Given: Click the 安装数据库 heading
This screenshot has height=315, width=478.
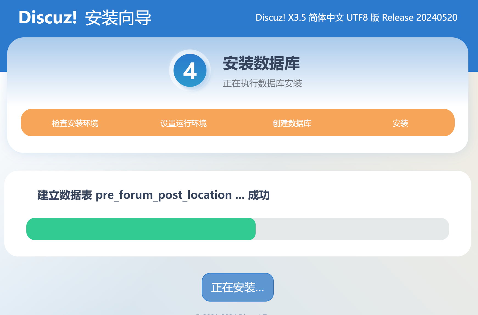Looking at the screenshot, I should point(261,63).
